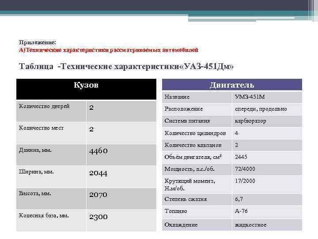Screen dimensions: 318x239
Task: Click the 'Ширина, мм.' label
Action: 36,172
